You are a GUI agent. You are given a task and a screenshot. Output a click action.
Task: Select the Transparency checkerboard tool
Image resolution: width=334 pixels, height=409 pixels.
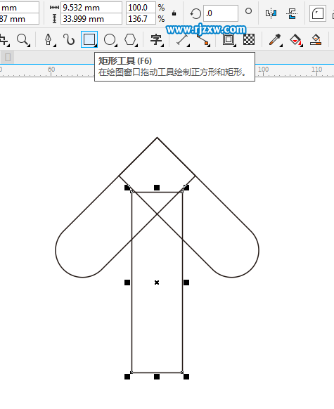(x=249, y=39)
